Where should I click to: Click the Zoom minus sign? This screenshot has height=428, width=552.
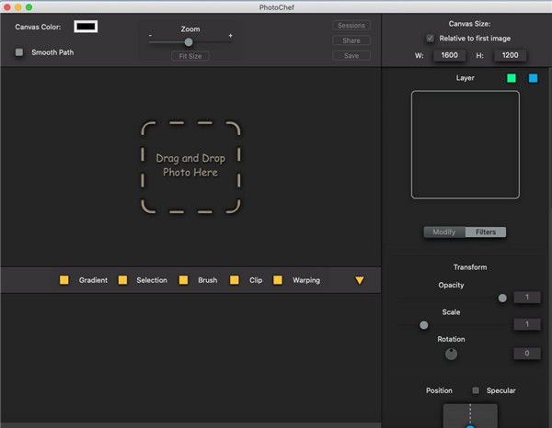150,36
